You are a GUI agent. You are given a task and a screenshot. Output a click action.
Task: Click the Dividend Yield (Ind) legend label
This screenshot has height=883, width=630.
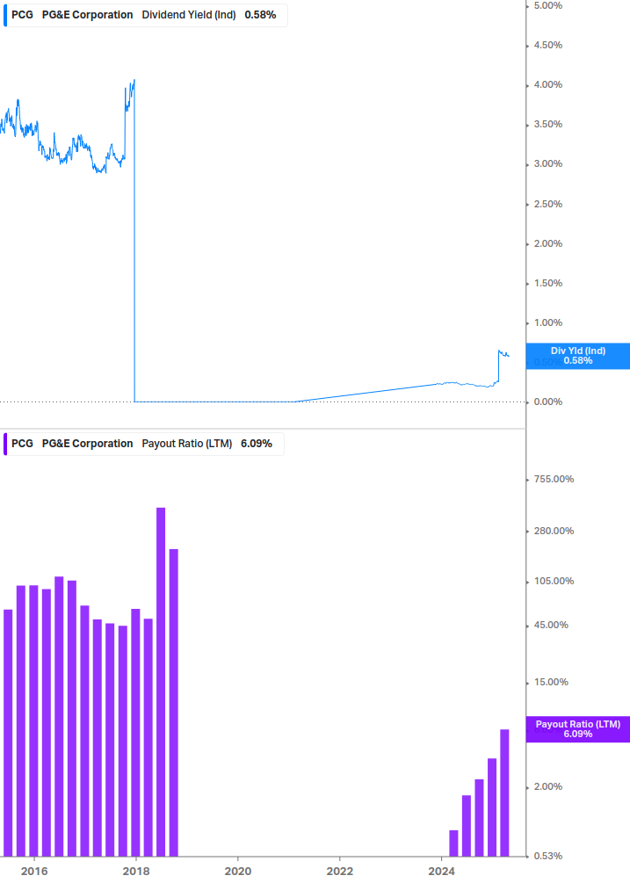click(x=189, y=15)
